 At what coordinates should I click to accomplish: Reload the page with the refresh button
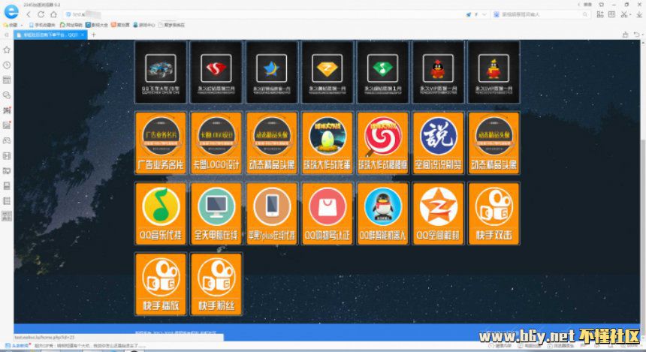[x=41, y=14]
